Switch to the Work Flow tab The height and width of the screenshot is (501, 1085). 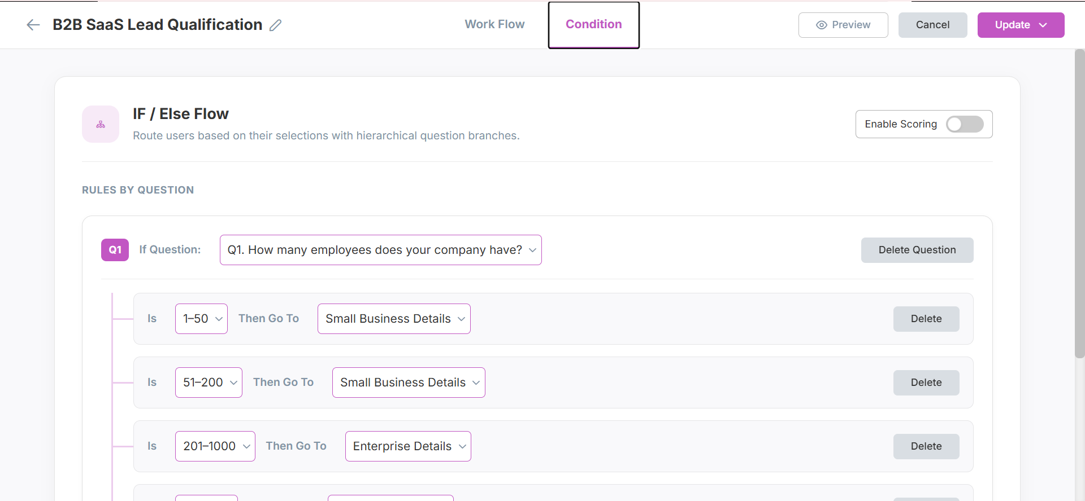494,24
